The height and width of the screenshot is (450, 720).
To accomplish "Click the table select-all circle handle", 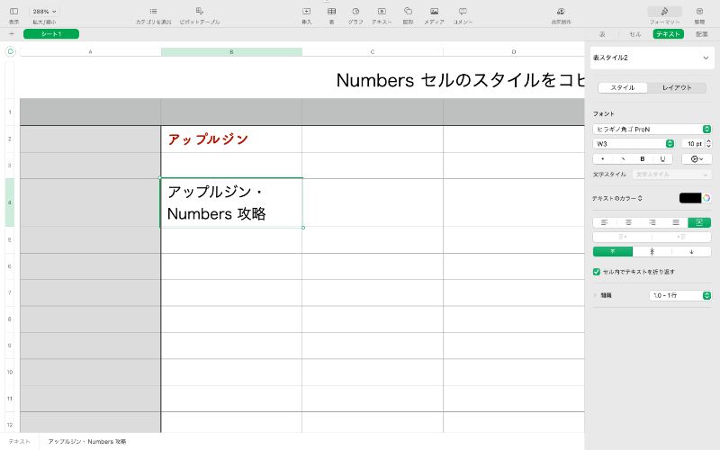I will click(11, 52).
